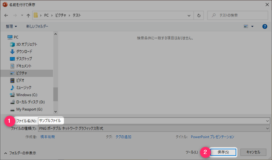Edit title PowerPoint プレゼンテーション

[212, 137]
